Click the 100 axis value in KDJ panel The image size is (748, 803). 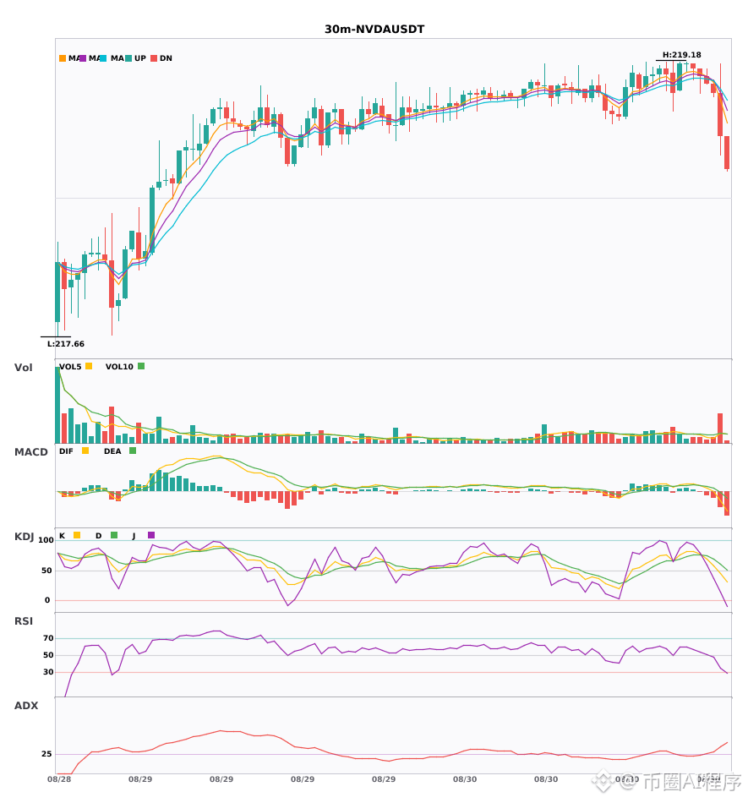coord(46,540)
